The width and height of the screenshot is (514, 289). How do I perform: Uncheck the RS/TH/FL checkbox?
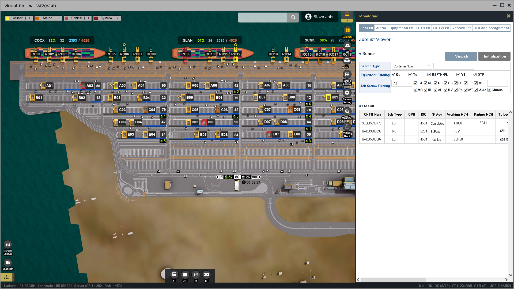pyautogui.click(x=429, y=75)
